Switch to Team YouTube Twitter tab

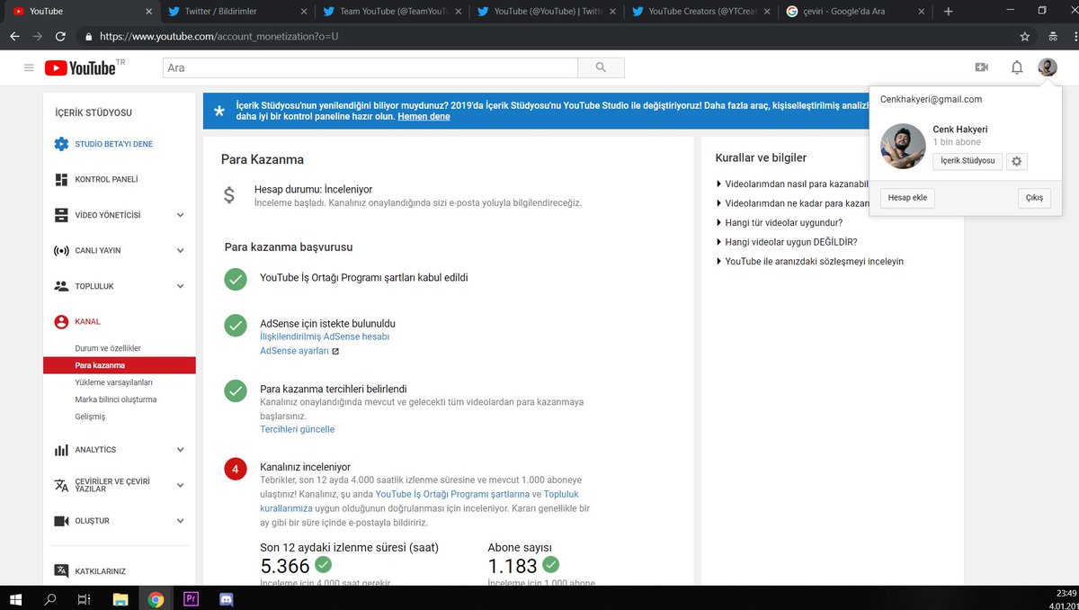(390, 11)
